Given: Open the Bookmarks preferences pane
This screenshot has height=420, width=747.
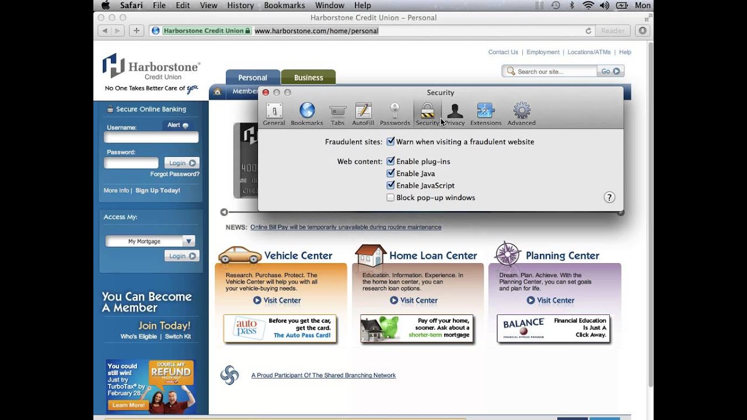Looking at the screenshot, I should 307,114.
